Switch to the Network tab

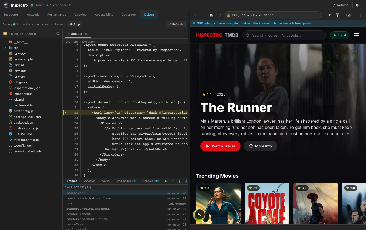pos(33,15)
